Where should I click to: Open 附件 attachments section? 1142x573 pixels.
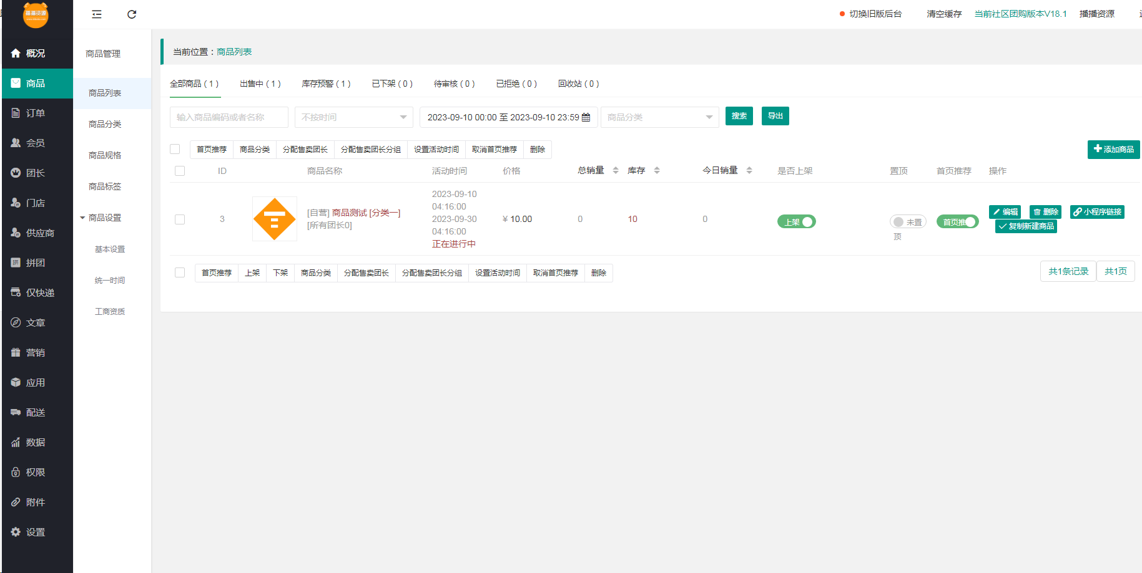coord(37,503)
